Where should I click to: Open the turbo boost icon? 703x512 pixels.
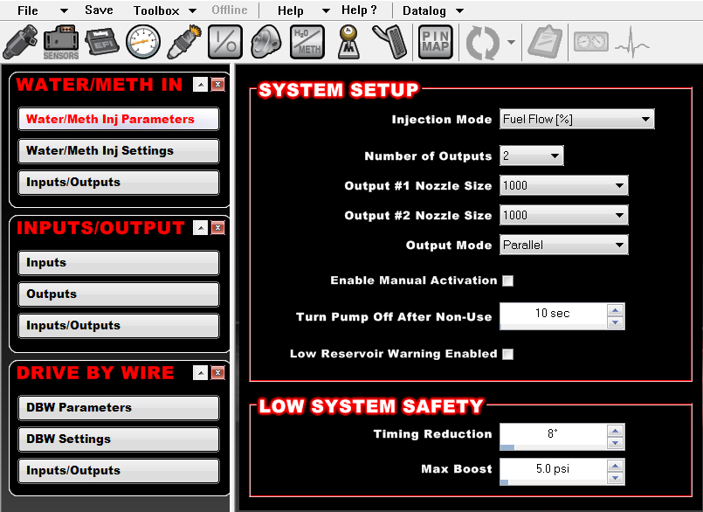[x=266, y=42]
